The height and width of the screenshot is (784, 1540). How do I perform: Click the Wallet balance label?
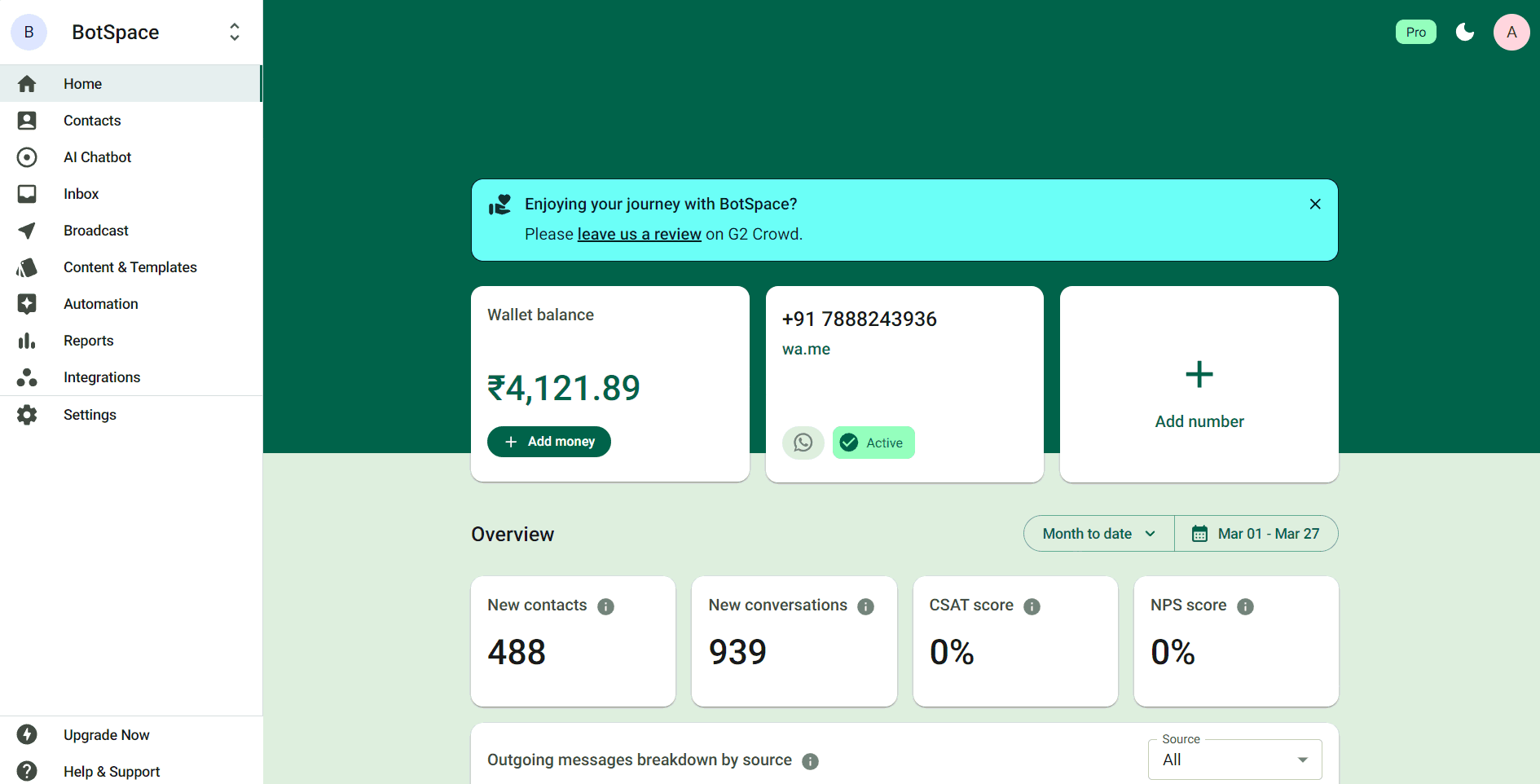(x=540, y=315)
